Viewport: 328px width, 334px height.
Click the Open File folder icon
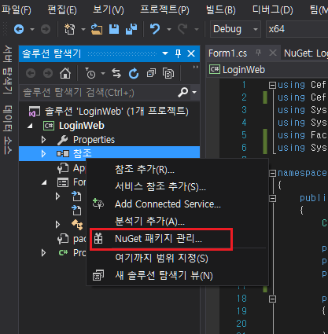pyautogui.click(x=97, y=29)
